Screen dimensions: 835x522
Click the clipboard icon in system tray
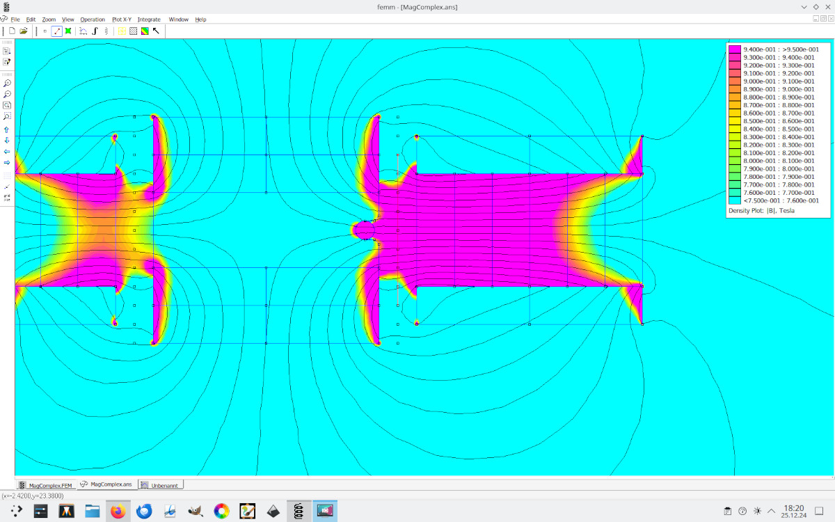pos(727,512)
